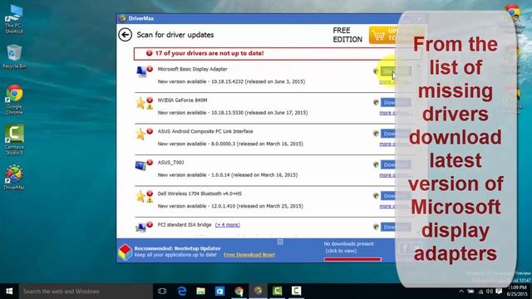
Task: Open the Windows Start menu
Action: pyautogui.click(x=9, y=292)
